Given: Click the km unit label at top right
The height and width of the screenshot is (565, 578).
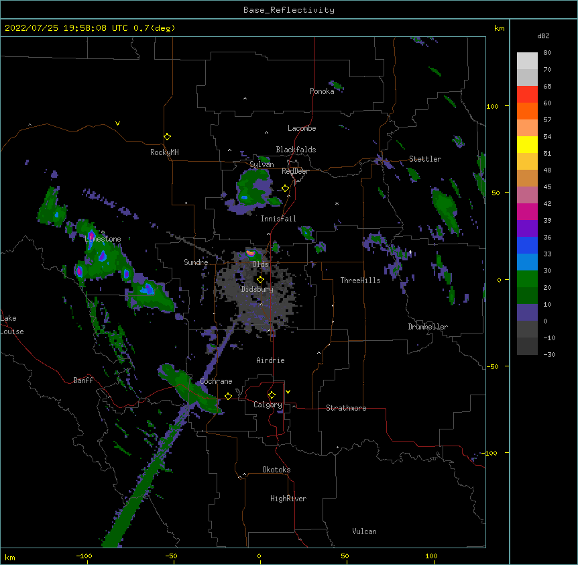Looking at the screenshot, I should (499, 28).
